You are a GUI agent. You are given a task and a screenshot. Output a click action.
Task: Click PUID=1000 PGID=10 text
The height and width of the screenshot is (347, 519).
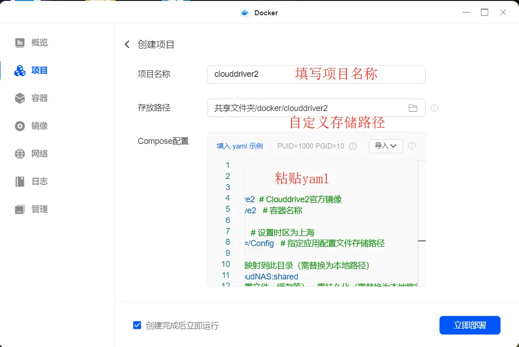311,146
